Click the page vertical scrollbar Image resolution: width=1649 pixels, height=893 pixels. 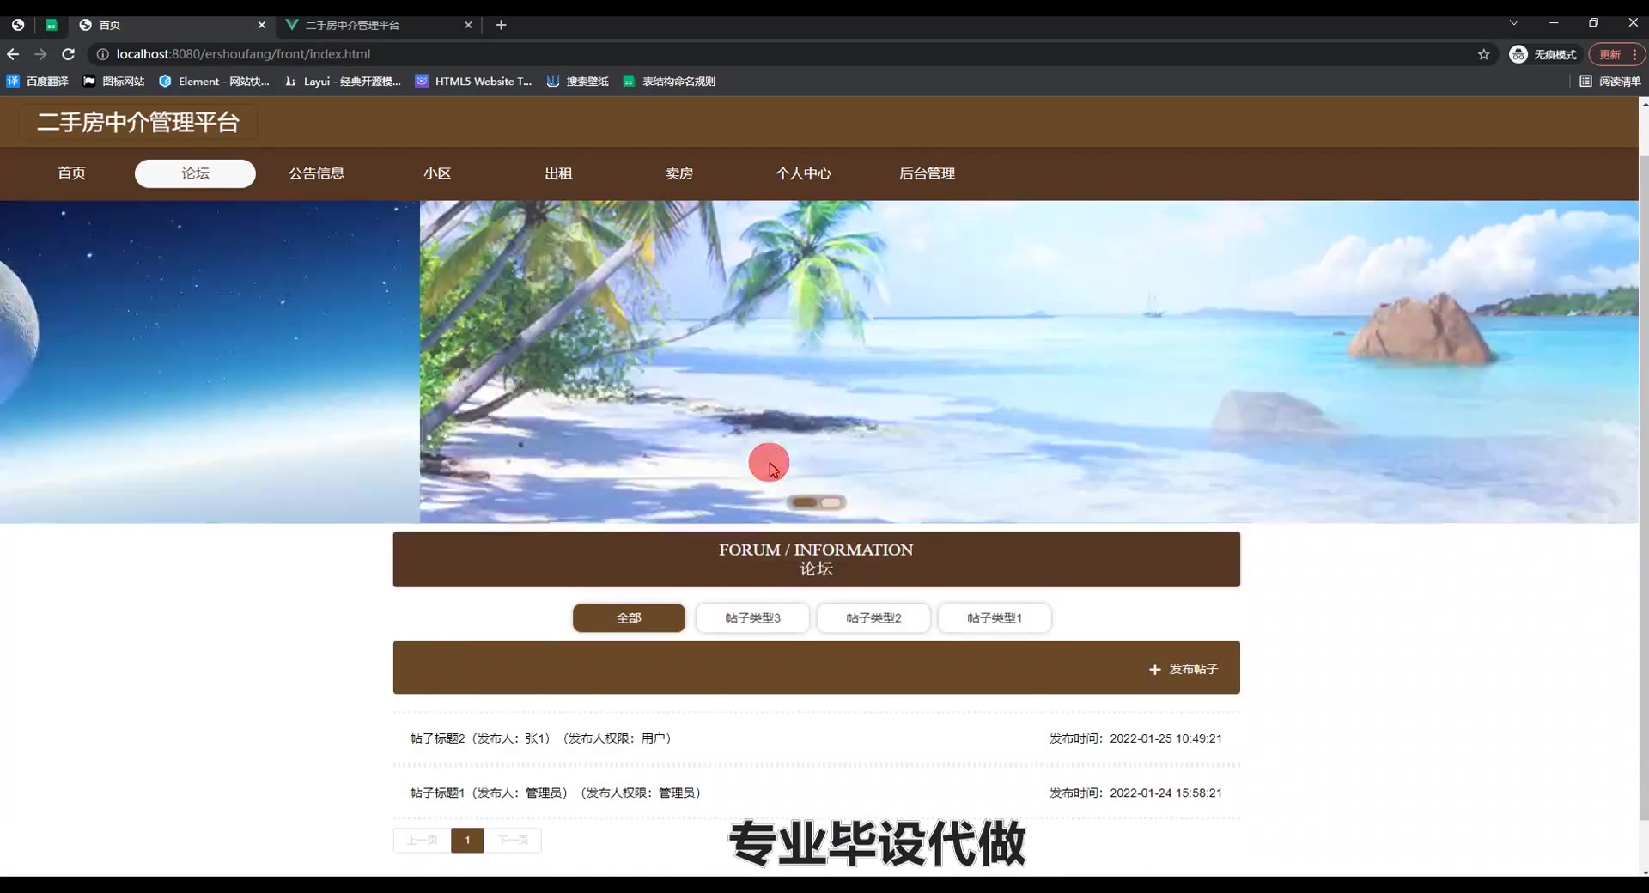[x=1644, y=486]
